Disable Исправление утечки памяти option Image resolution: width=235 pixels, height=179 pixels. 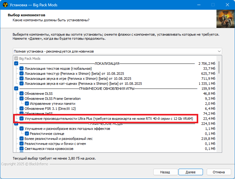[x=27, y=104]
